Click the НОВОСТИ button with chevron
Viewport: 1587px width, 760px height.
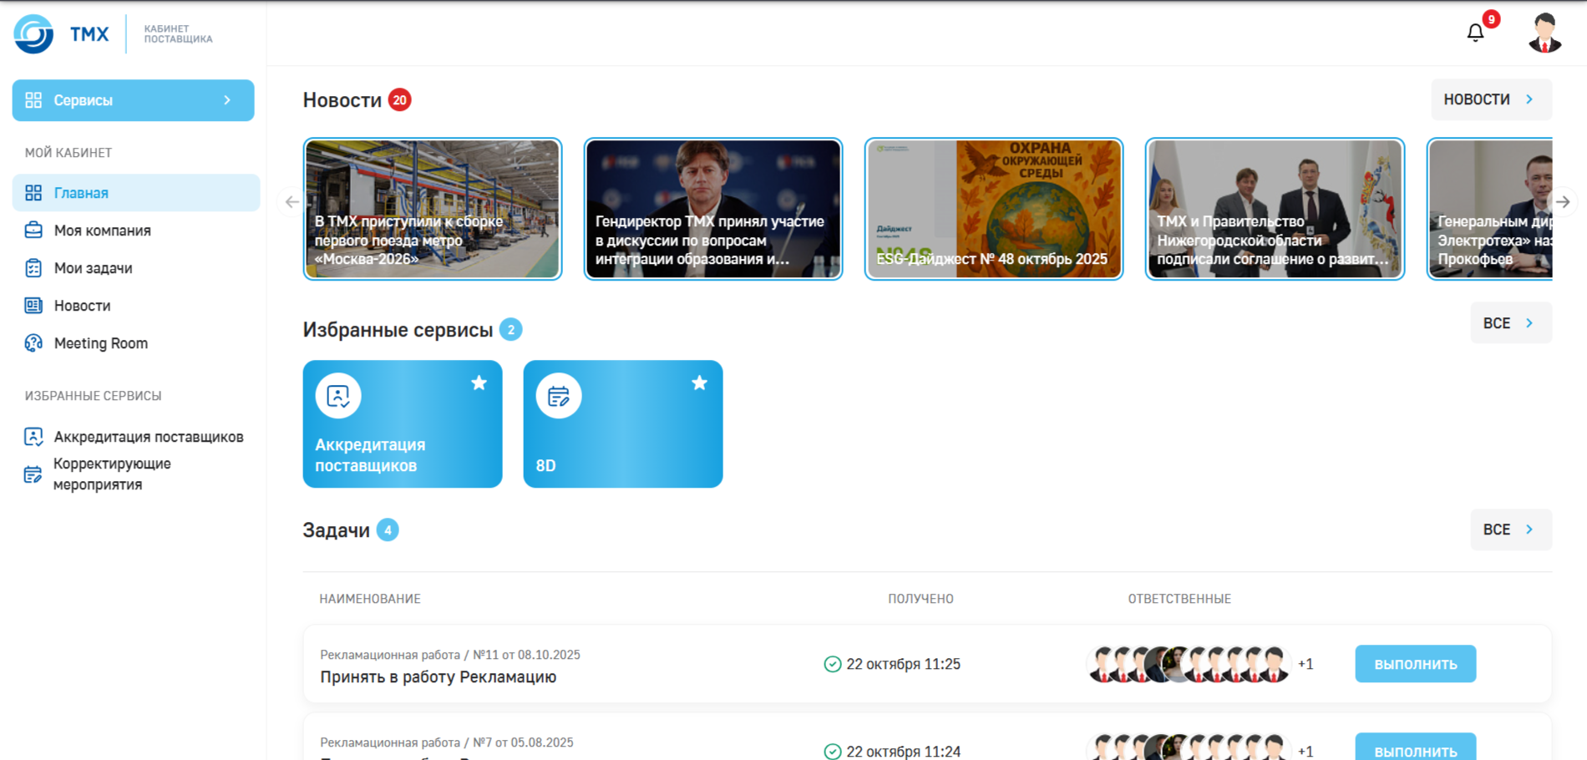coord(1489,99)
